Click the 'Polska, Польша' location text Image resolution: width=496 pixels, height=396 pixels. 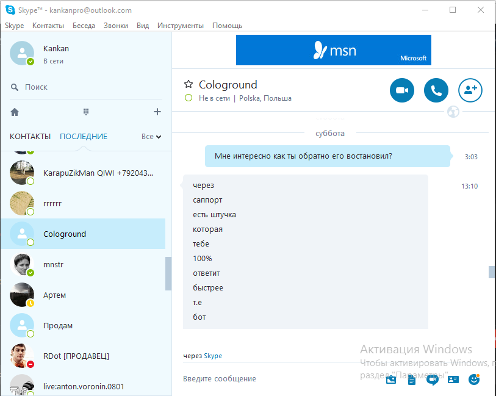point(265,98)
